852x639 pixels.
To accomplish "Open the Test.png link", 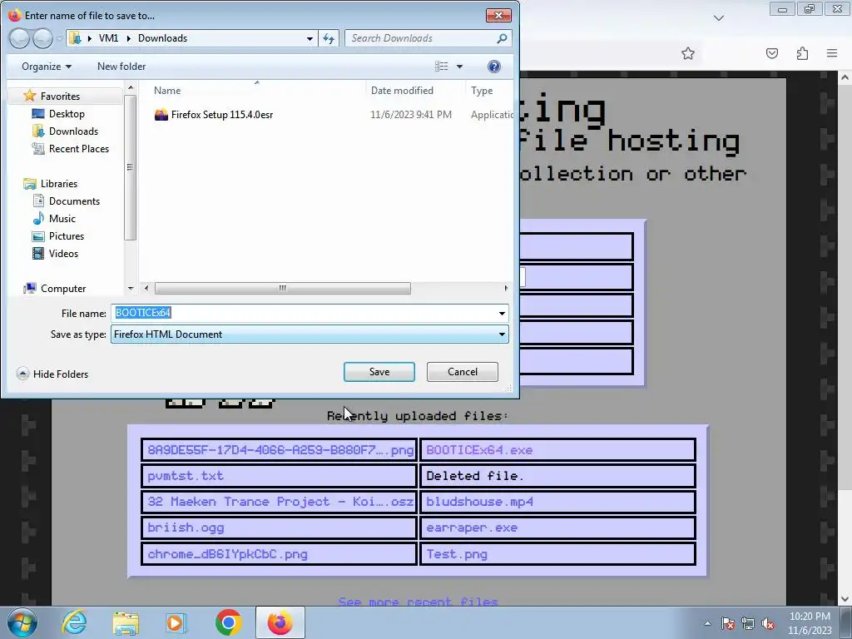I will (457, 554).
